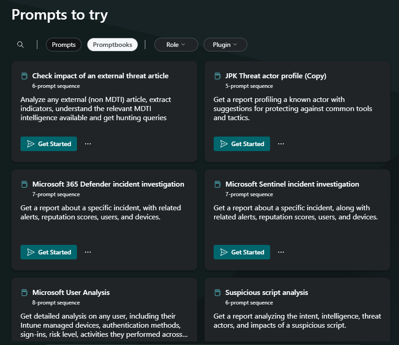Click promptbook icon beside Suspicious script analysis
This screenshot has width=399, height=345.
pyautogui.click(x=218, y=293)
